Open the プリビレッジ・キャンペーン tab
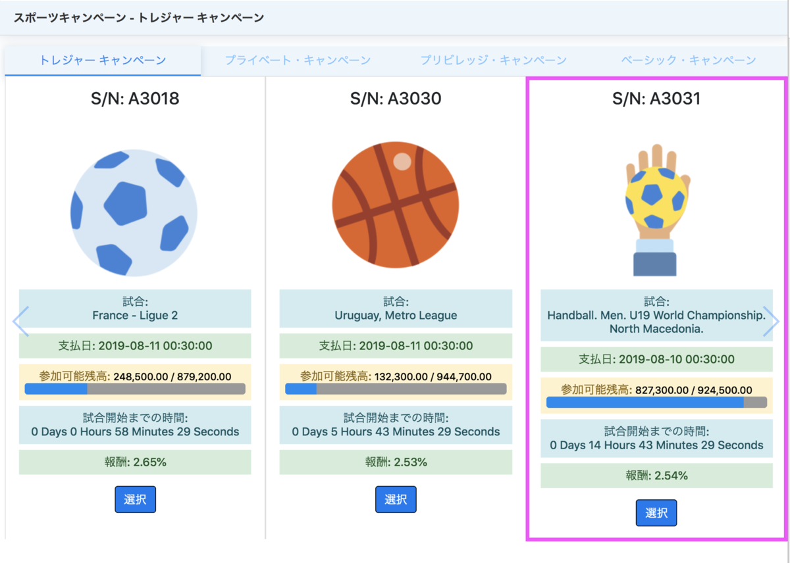Viewport: 790px width, 563px height. [x=494, y=61]
